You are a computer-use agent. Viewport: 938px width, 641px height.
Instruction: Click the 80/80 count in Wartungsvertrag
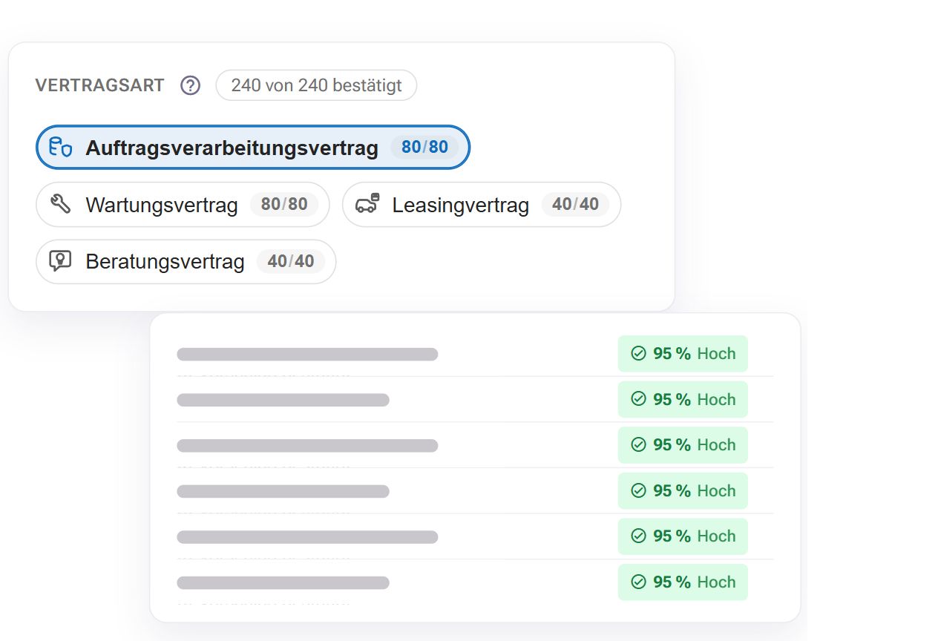(x=284, y=204)
